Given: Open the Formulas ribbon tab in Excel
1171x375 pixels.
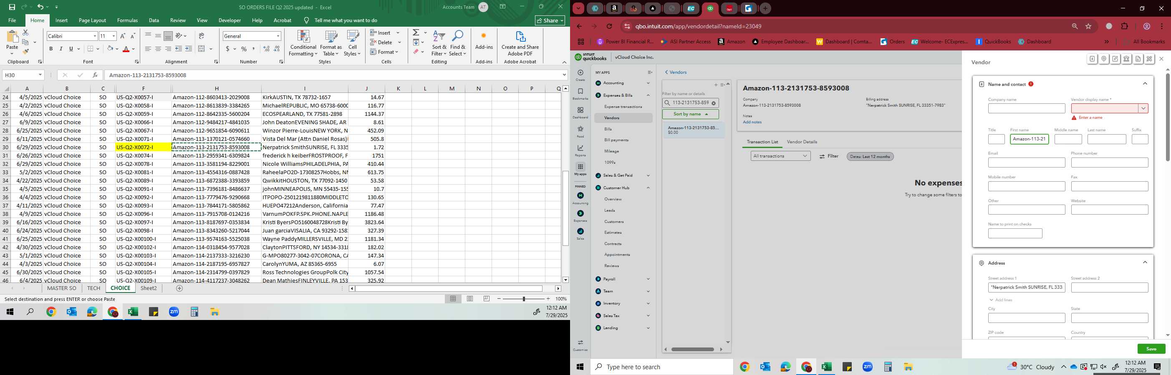Looking at the screenshot, I should (x=127, y=20).
